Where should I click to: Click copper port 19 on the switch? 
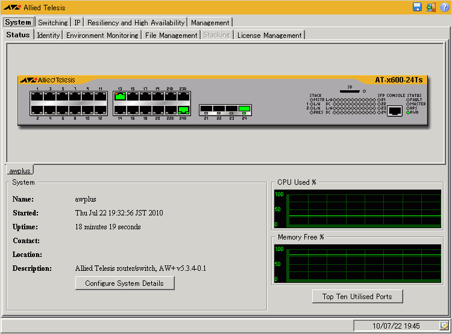coord(159,96)
